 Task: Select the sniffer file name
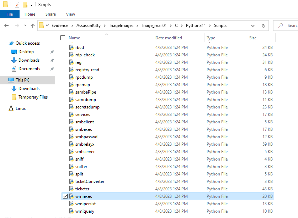point(81,167)
